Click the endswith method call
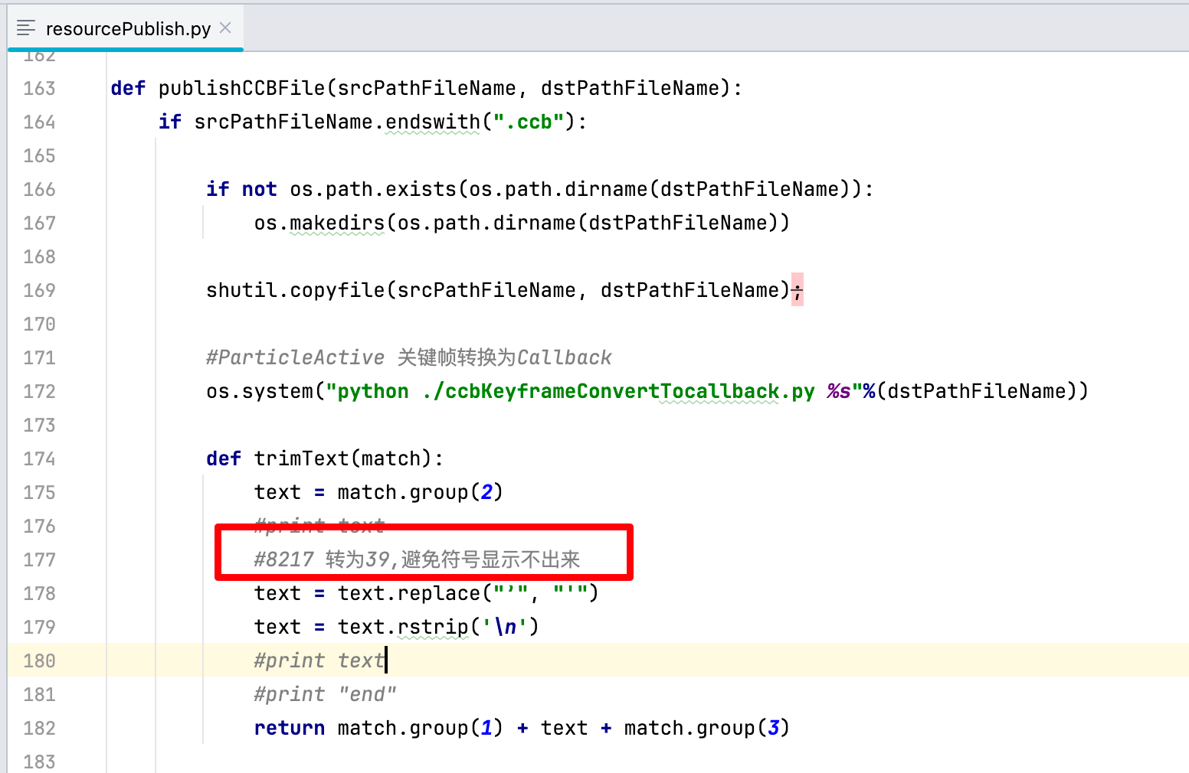1189x773 pixels. [432, 122]
